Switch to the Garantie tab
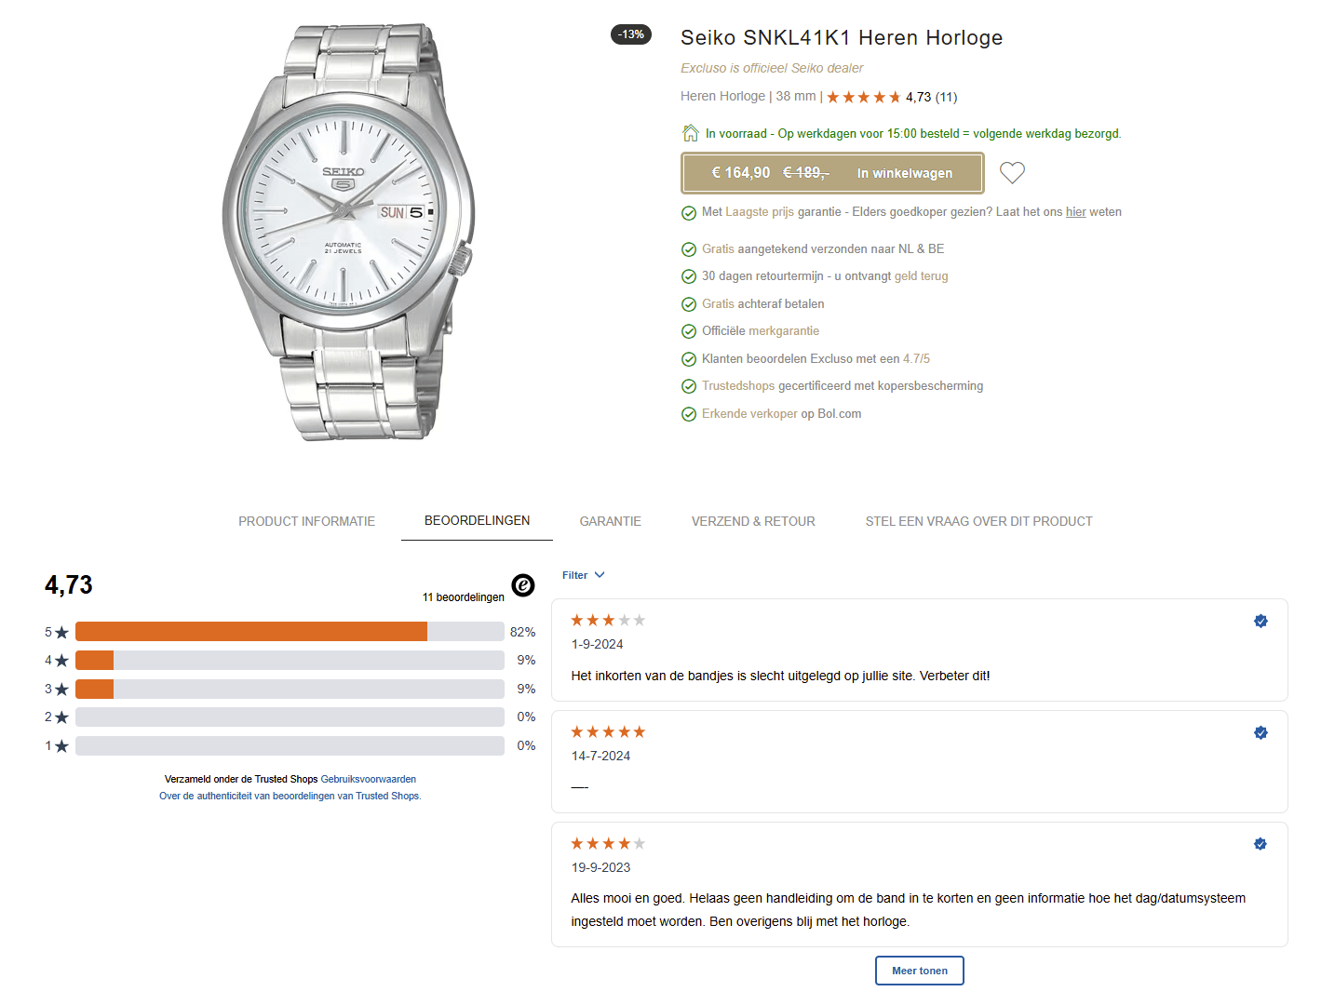 pos(610,521)
